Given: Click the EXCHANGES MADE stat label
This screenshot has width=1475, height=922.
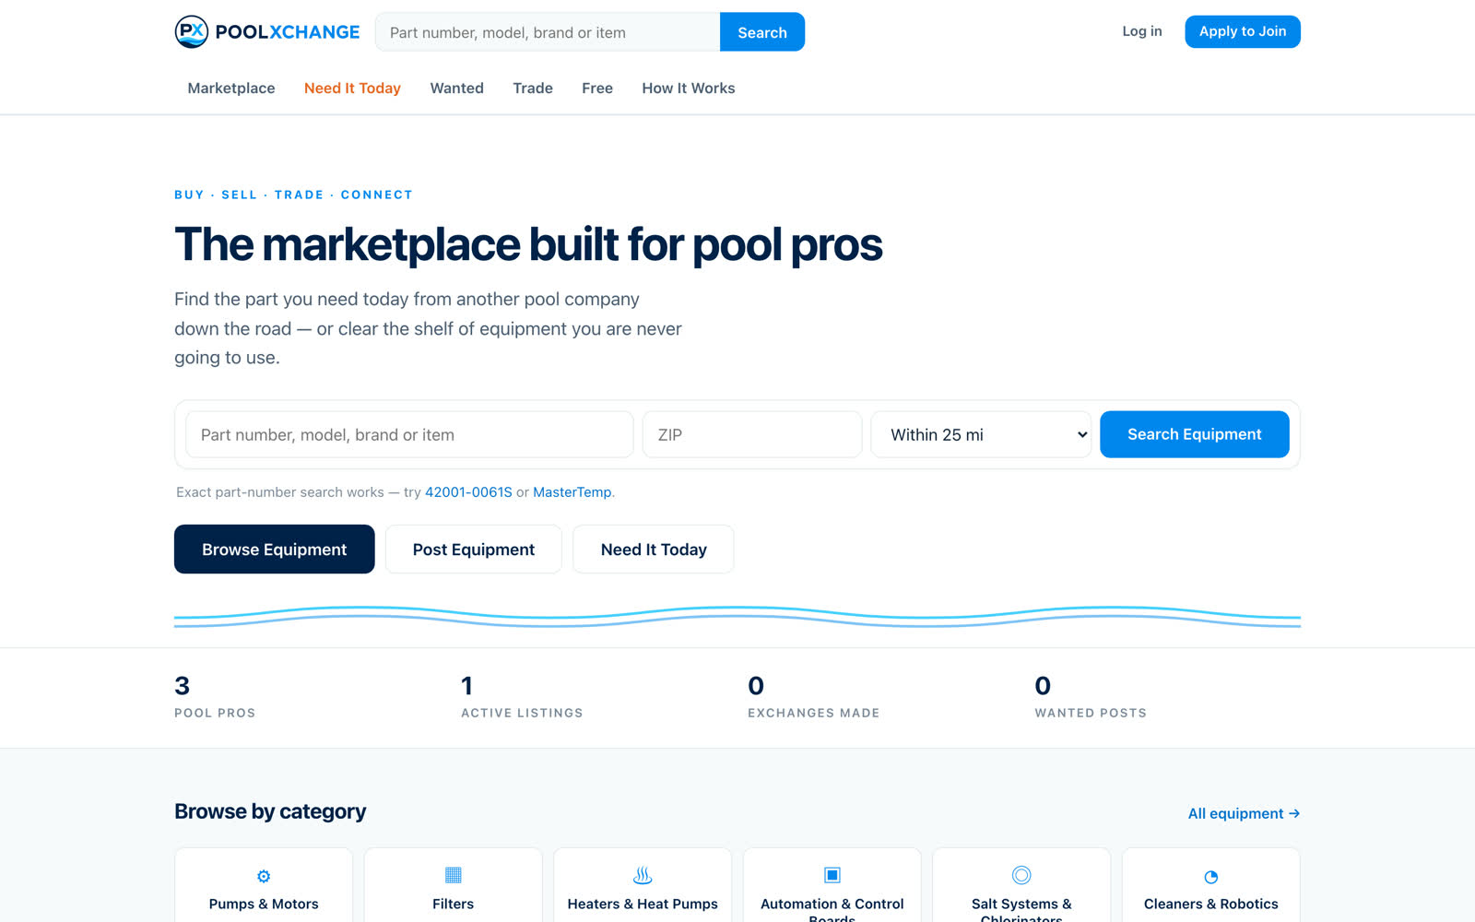Looking at the screenshot, I should [813, 713].
